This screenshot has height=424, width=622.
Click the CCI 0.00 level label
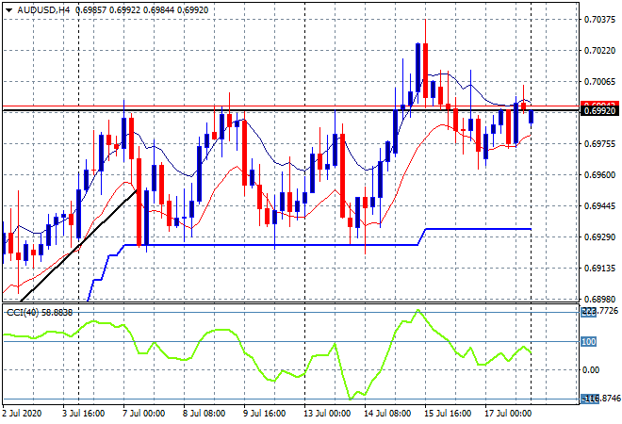click(x=591, y=369)
